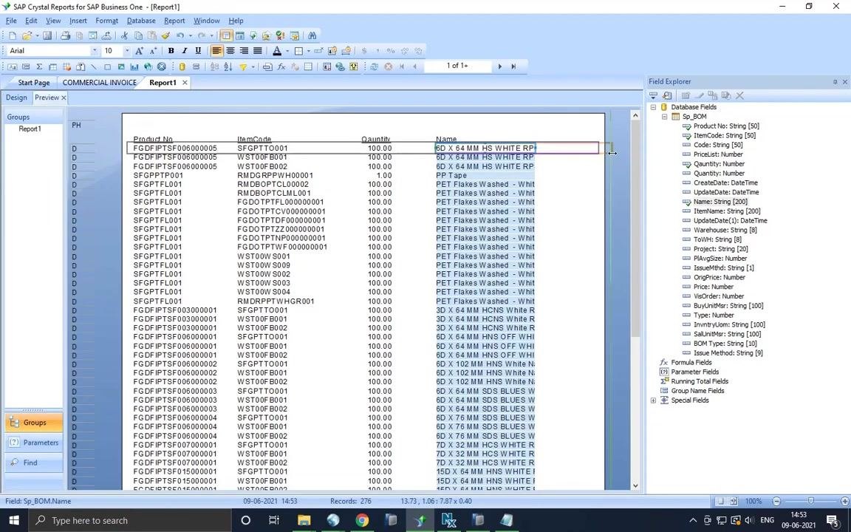Viewport: 851px width, 532px height.
Task: Insert a picture using the picture icon
Action: click(120, 66)
